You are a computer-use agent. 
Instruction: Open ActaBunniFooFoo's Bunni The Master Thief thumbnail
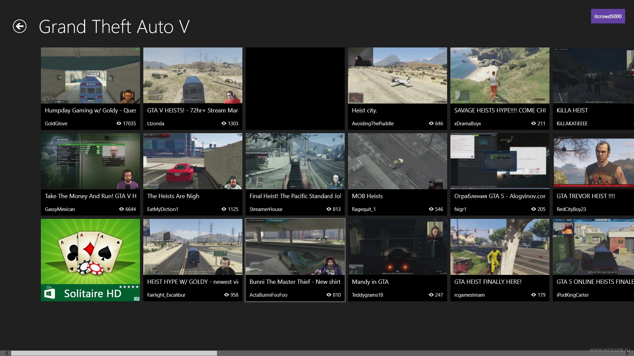pos(295,247)
